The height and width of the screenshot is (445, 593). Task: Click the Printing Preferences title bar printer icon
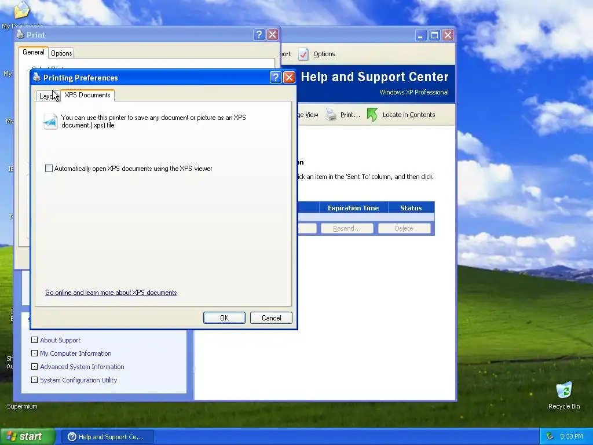[x=36, y=77]
